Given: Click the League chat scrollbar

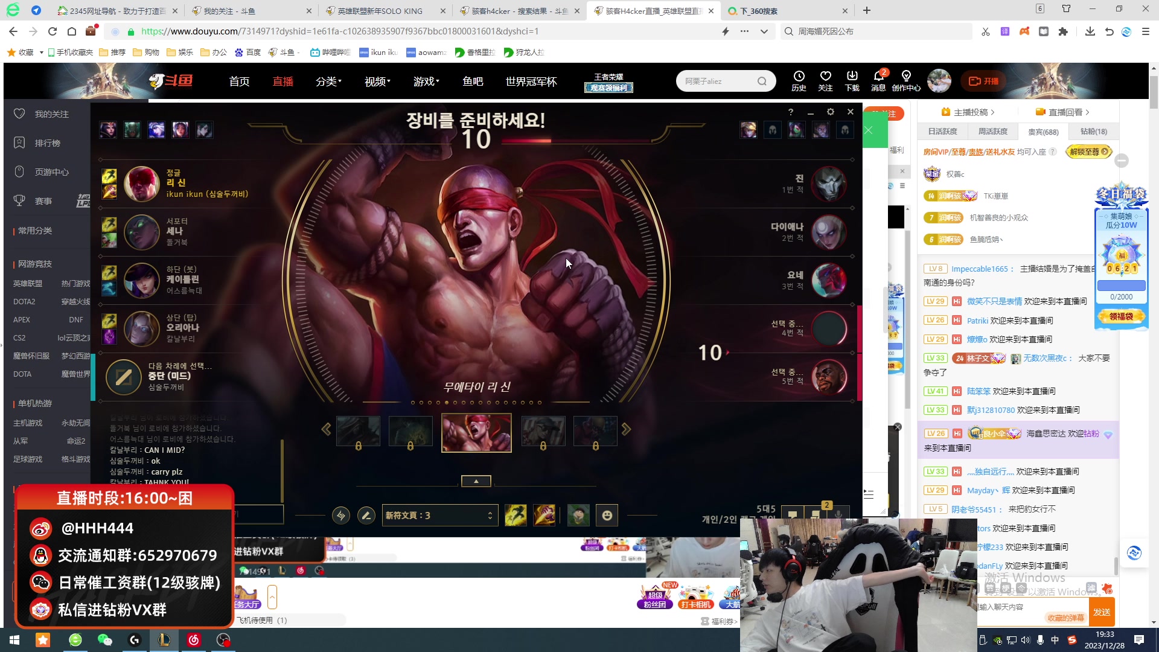Looking at the screenshot, I should pyautogui.click(x=282, y=471).
